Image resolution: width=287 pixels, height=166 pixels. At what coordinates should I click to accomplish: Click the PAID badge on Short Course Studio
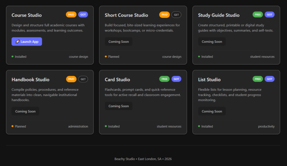point(164,15)
